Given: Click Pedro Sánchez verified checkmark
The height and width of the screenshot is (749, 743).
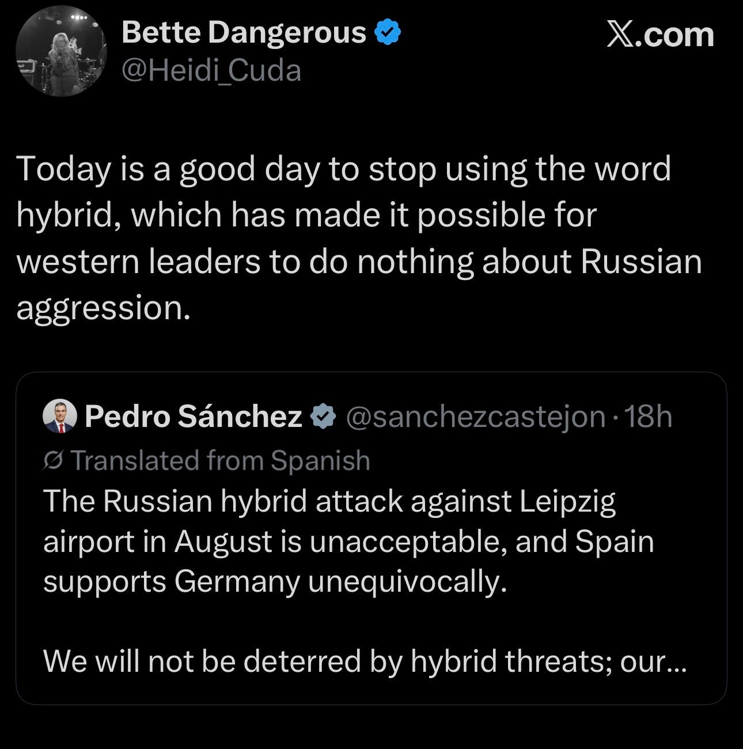Looking at the screenshot, I should coord(324,417).
